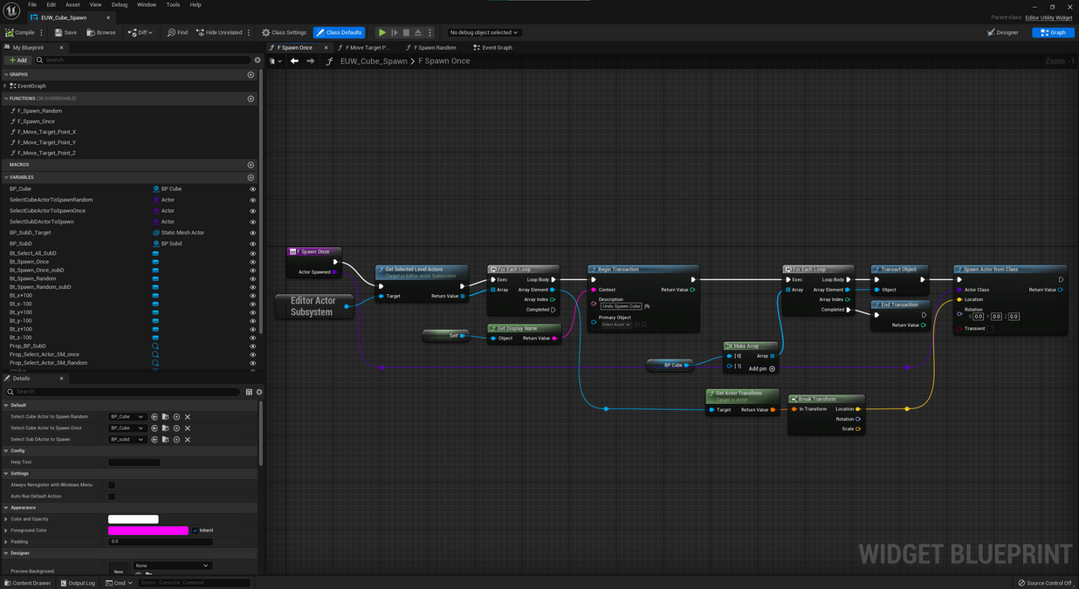The image size is (1079, 589).
Task: Add new graph with plus icon
Action: (x=251, y=75)
